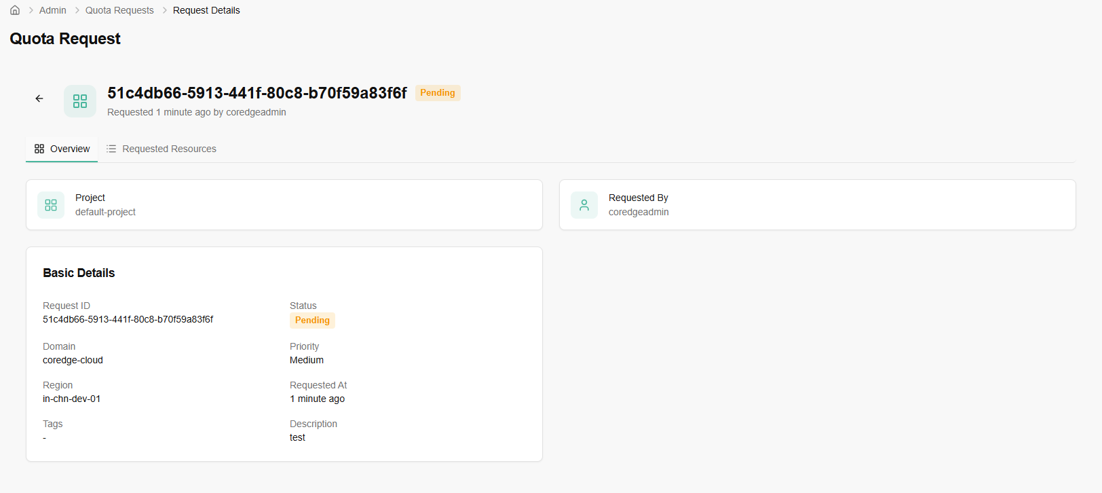Select the Overview tab
The height and width of the screenshot is (493, 1102).
point(69,149)
